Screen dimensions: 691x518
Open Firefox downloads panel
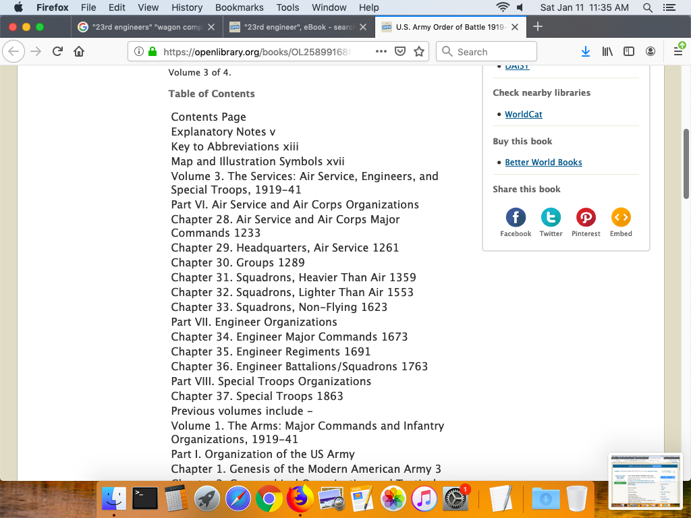pos(586,51)
